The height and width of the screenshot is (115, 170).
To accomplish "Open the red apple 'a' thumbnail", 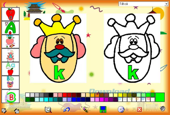I will click(x=11, y=14).
